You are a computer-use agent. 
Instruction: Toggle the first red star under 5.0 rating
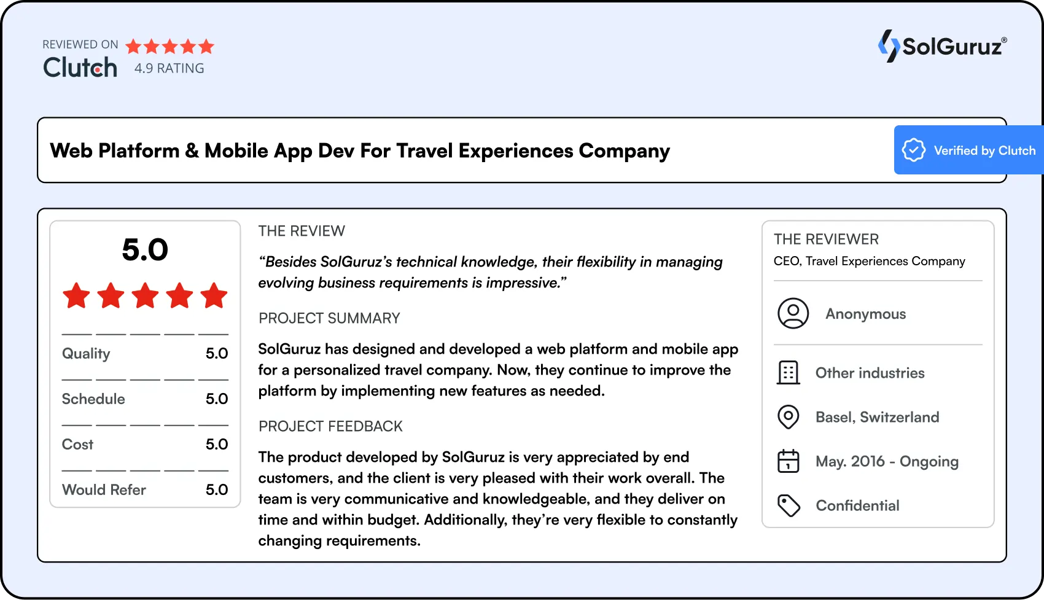pos(76,296)
